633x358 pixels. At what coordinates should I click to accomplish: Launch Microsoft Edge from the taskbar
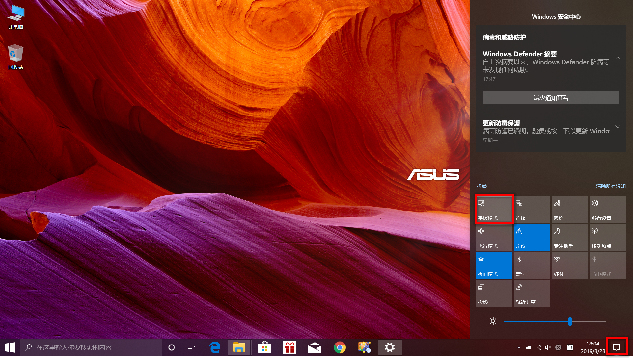coord(215,347)
